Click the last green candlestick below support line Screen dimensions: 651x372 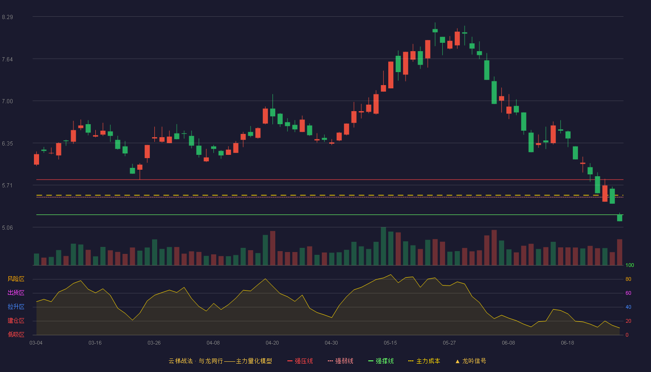[x=619, y=218]
